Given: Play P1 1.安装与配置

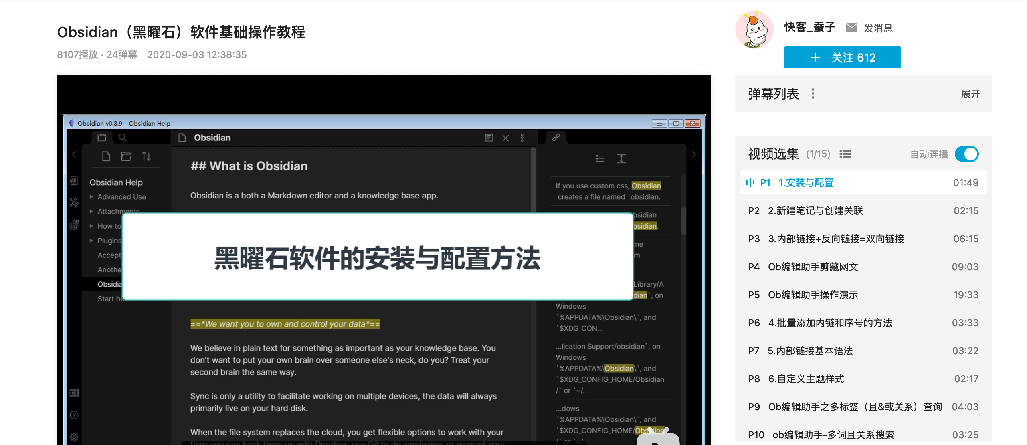Looking at the screenshot, I should tap(863, 183).
